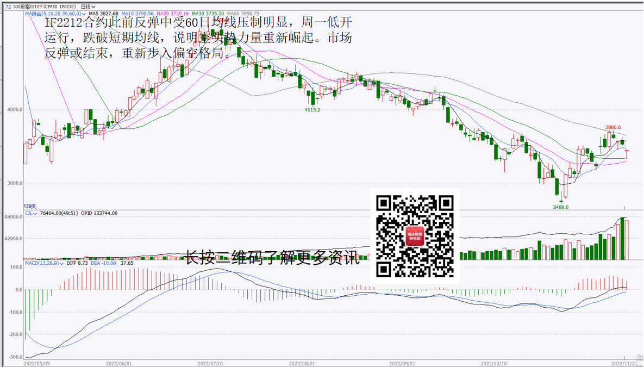Click the 300股指2212 contract title
644x367 pixels.
click(26, 7)
